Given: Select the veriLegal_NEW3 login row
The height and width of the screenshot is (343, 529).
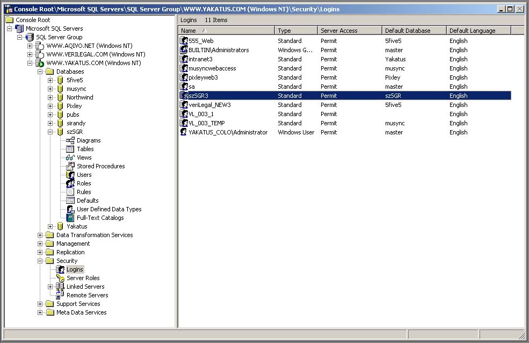Looking at the screenshot, I should click(x=345, y=105).
